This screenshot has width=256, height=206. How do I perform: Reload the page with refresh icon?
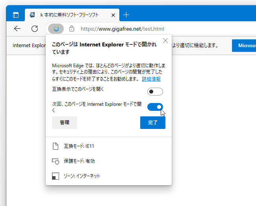[35, 29]
